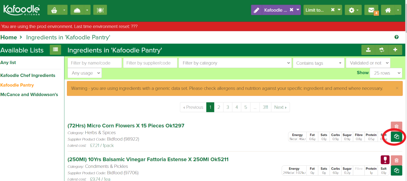Delete the Micro Corn Flowers ingredient
The width and height of the screenshot is (407, 181).
397,126
